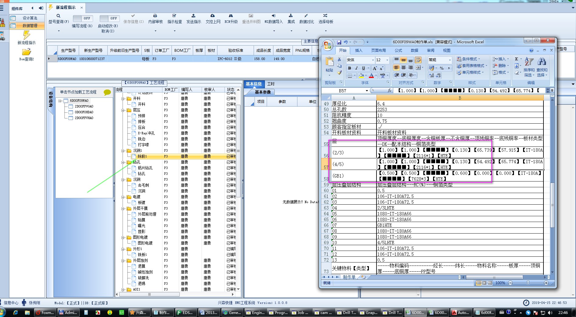Click the 型号查询 search icon
The width and height of the screenshot is (576, 317).
(x=58, y=16)
